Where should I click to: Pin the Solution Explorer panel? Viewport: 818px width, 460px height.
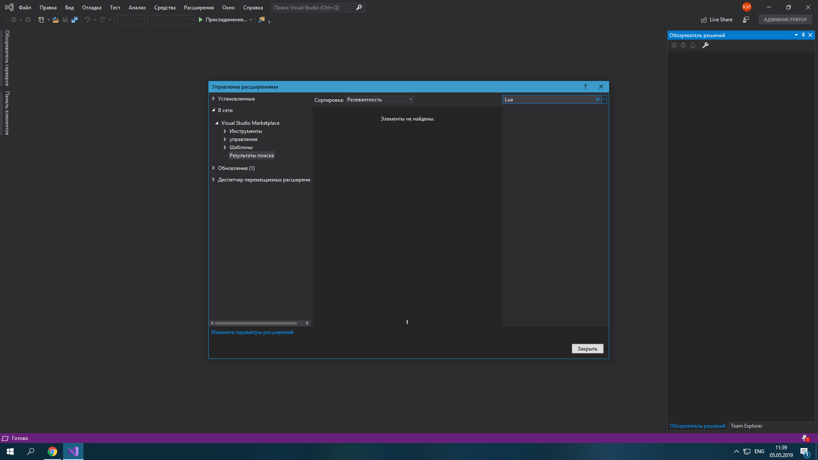point(803,35)
